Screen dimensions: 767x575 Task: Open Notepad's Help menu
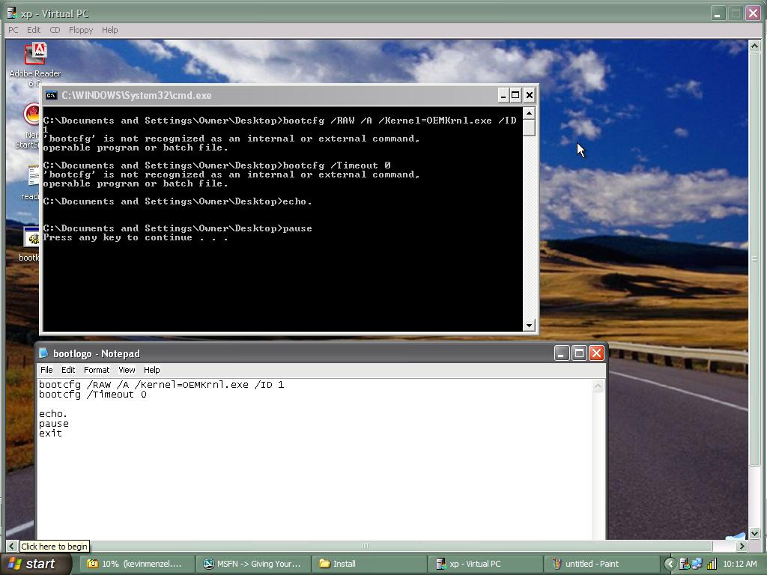(x=151, y=370)
